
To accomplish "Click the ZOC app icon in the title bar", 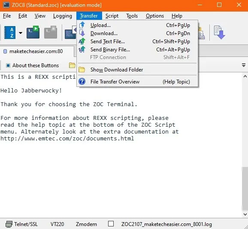I will coord(6,5).
